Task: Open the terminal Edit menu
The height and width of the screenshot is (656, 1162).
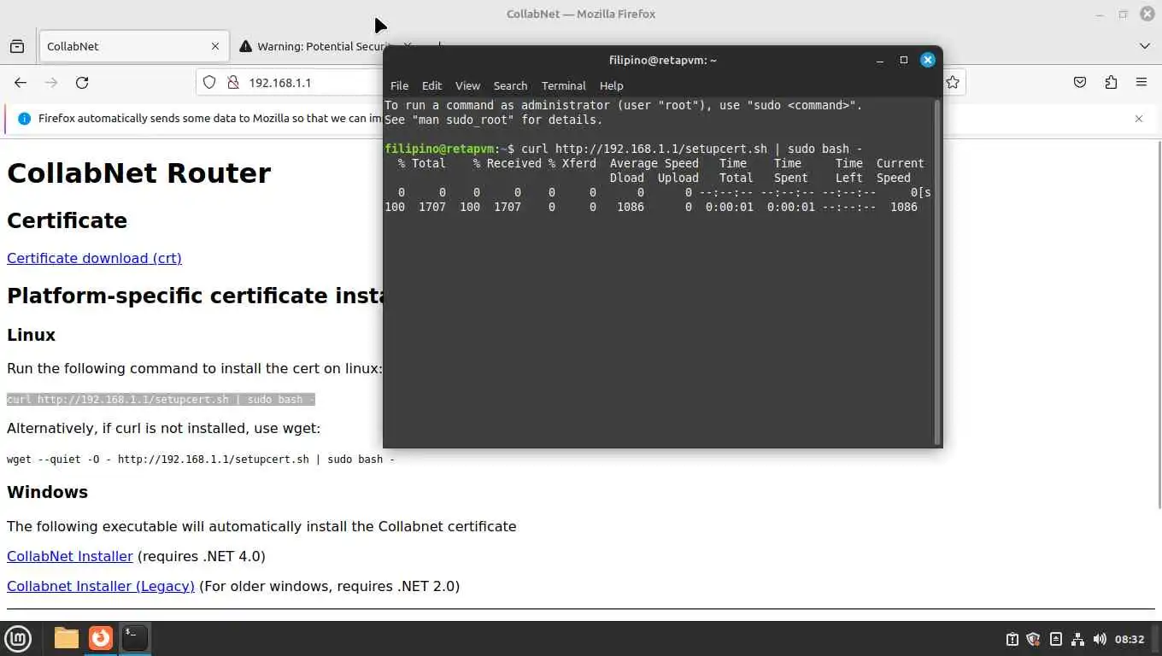Action: pos(431,85)
